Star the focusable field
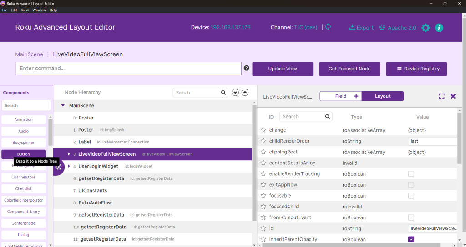The width and height of the screenshot is (466, 247). [263, 195]
